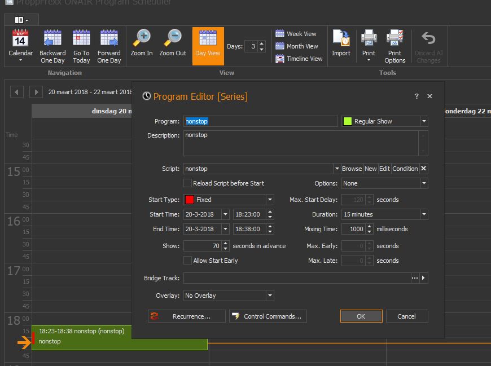Viewport: 491px width, 366px height.
Task: Click the Program name field
Action: point(261,121)
